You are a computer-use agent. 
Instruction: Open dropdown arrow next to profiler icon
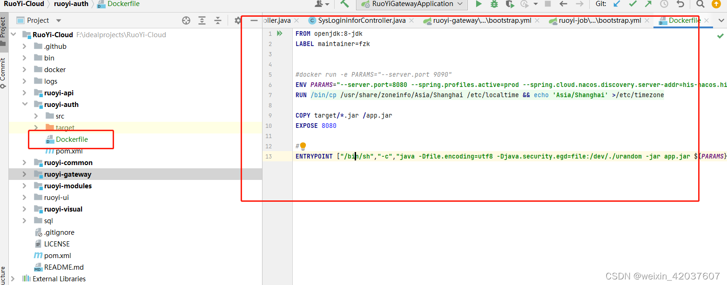click(535, 4)
